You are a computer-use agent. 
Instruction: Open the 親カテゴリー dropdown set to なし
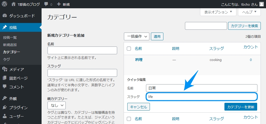click(x=56, y=105)
